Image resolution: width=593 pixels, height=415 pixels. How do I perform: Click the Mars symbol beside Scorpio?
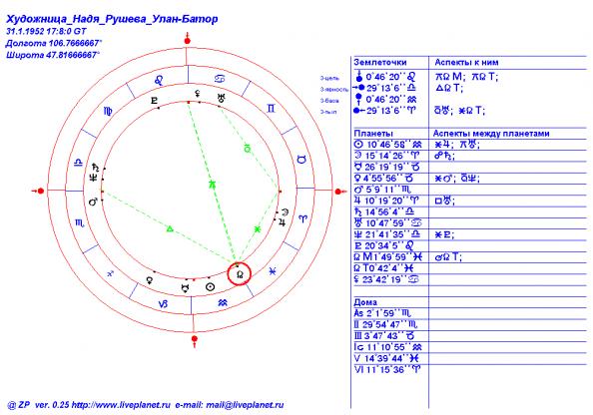[92, 203]
